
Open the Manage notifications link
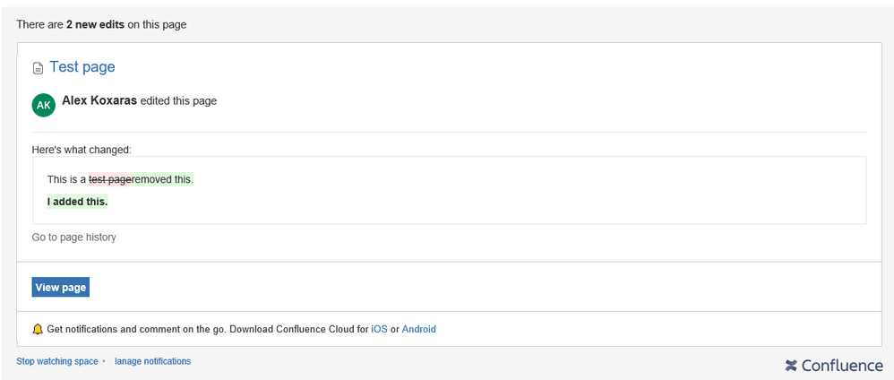[152, 362]
